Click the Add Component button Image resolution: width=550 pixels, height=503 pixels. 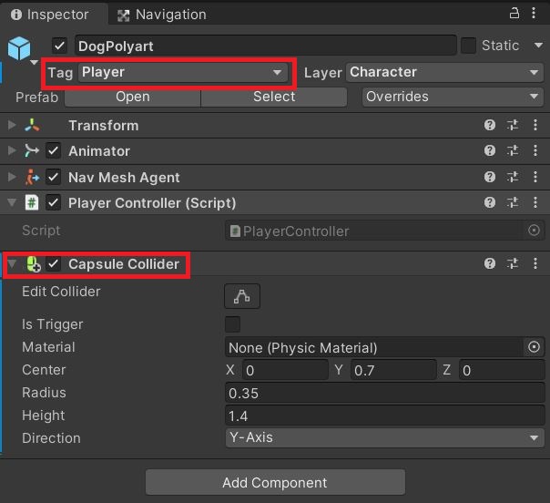[275, 482]
